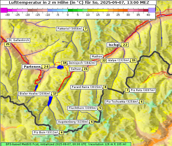Click Mathon temperature value 22
This screenshot has height=146, width=172.
coord(104,61)
